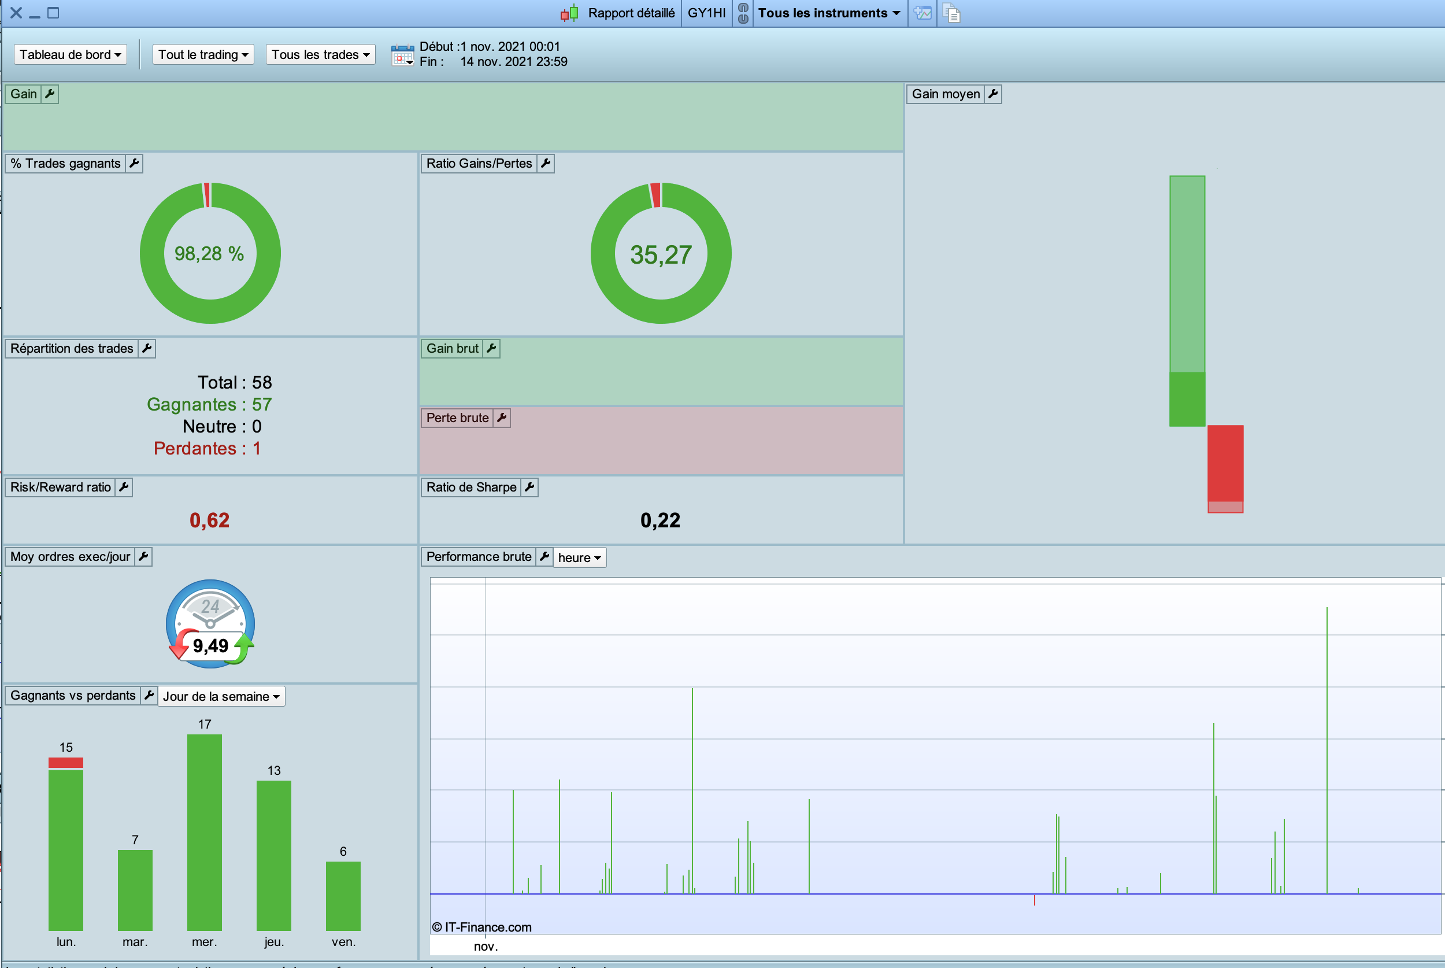Screen dimensions: 1445x968
Task: Click the copy report documents icon
Action: click(951, 13)
